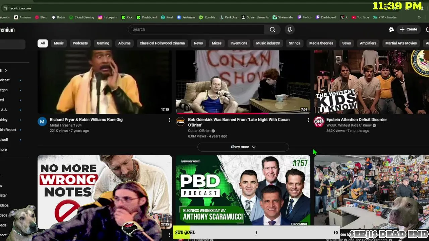Activate voice search microphone
The image size is (429, 241).
click(290, 29)
